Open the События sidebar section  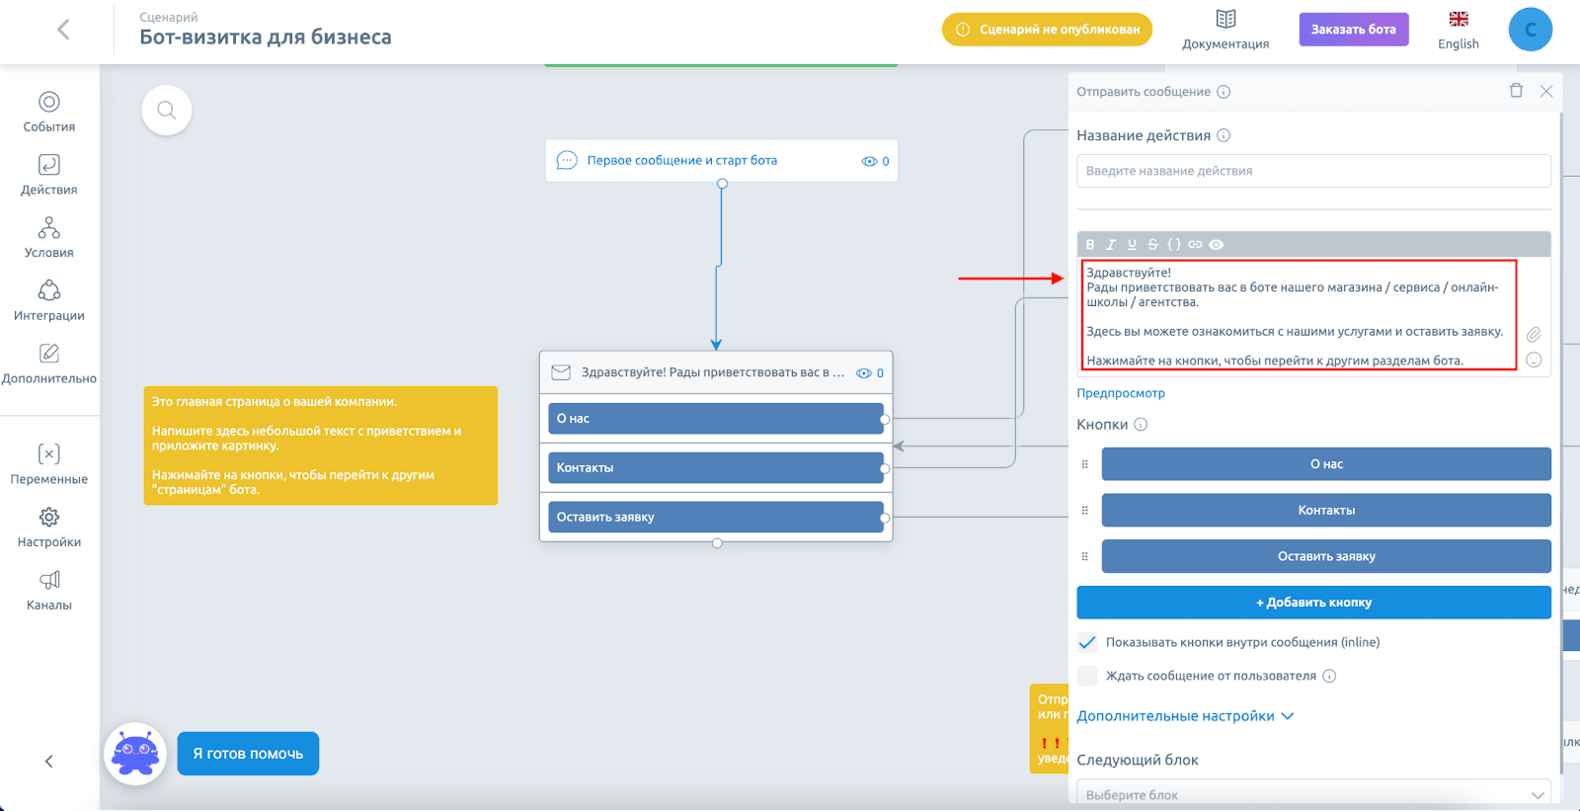click(x=49, y=113)
